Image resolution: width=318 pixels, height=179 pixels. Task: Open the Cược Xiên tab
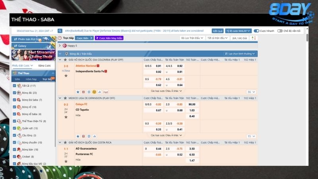tap(84, 38)
